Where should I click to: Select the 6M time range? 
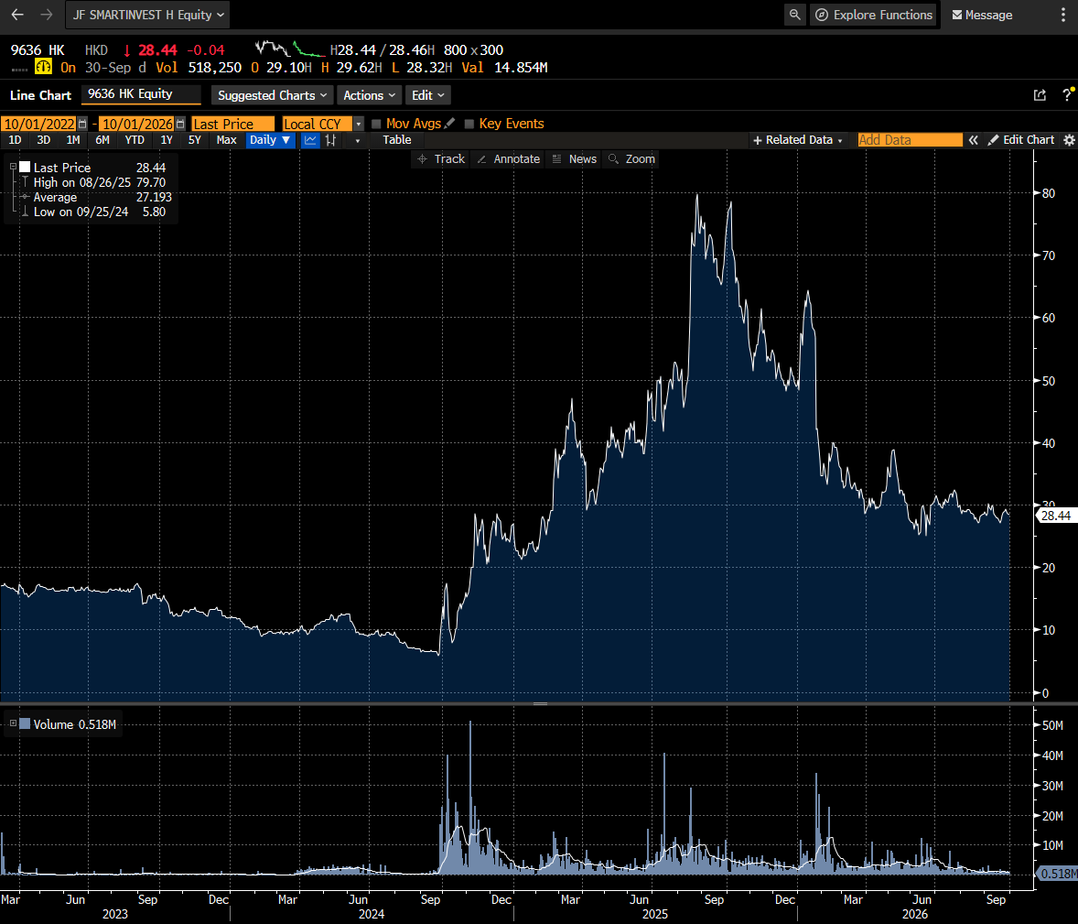tap(102, 140)
